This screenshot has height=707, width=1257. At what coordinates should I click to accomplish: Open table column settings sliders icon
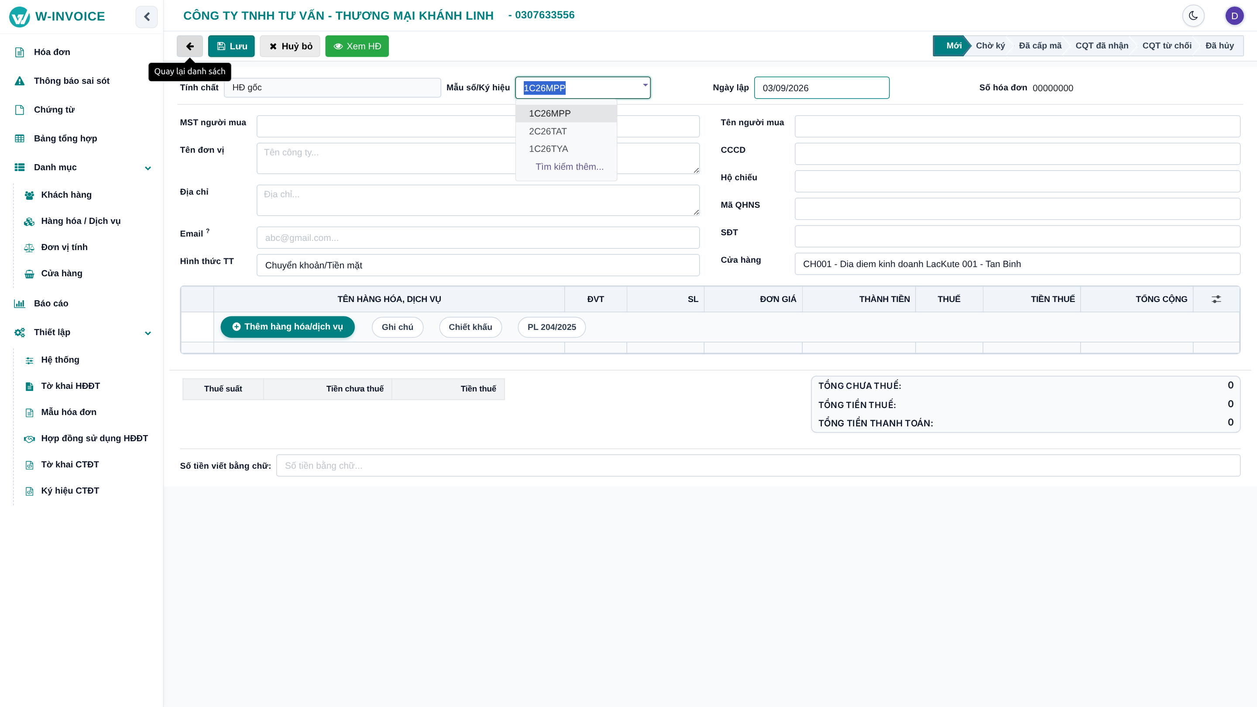coord(1216,299)
